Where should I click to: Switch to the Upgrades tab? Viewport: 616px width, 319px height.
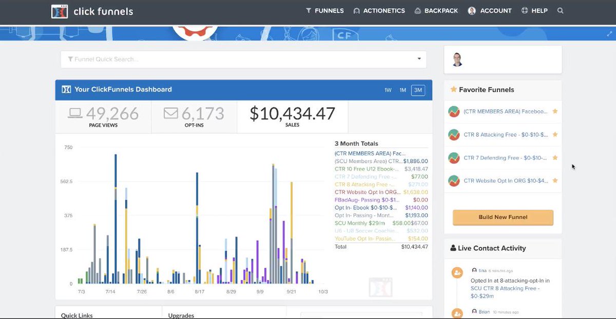(181, 315)
